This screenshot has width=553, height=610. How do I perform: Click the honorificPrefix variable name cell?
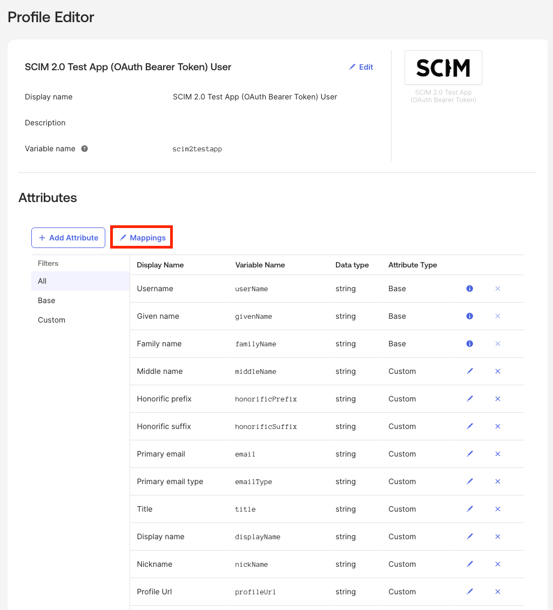pyautogui.click(x=266, y=399)
